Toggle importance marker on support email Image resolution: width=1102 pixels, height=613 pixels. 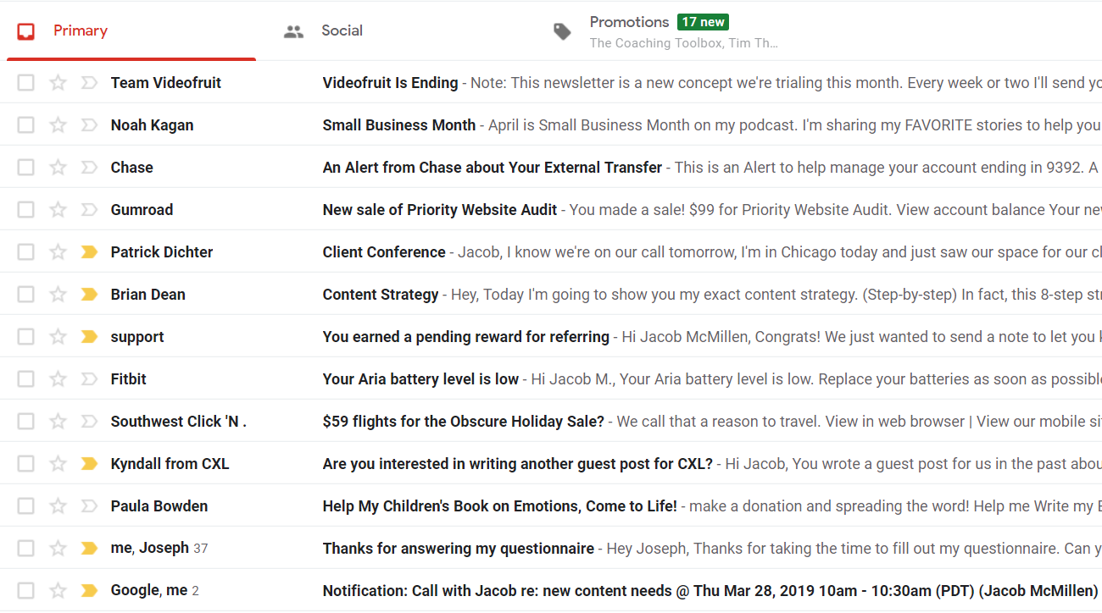pyautogui.click(x=89, y=336)
